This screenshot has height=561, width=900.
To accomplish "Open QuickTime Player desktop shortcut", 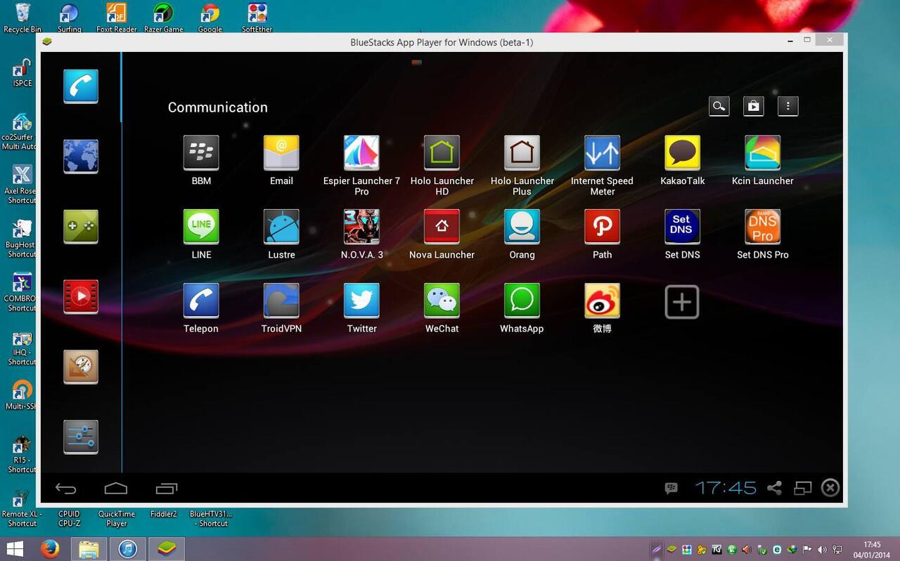I will (117, 518).
